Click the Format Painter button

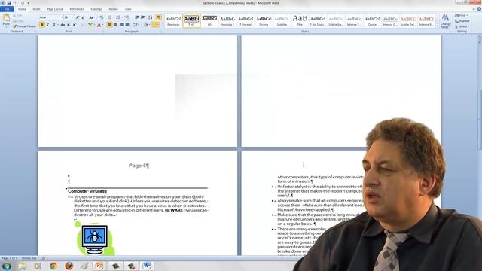click(x=24, y=26)
